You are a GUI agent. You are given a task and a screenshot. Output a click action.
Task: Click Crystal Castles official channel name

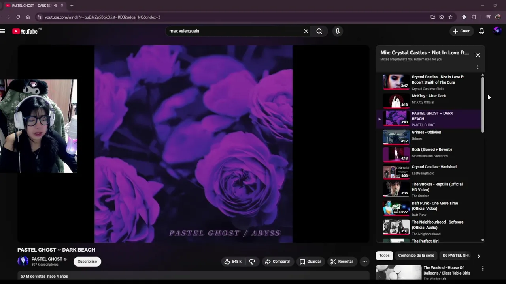pos(428,89)
